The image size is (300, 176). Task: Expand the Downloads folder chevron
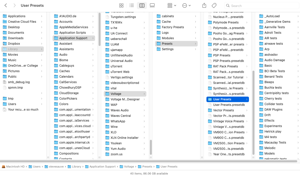(42, 38)
